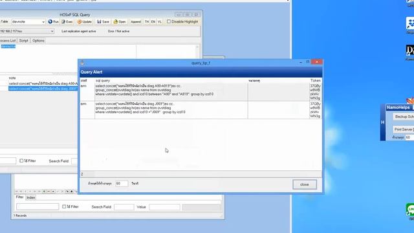Image resolution: width=414 pixels, height=233 pixels.
Task: Select the J069 diag query cell in Query Alert
Action: click(171, 109)
